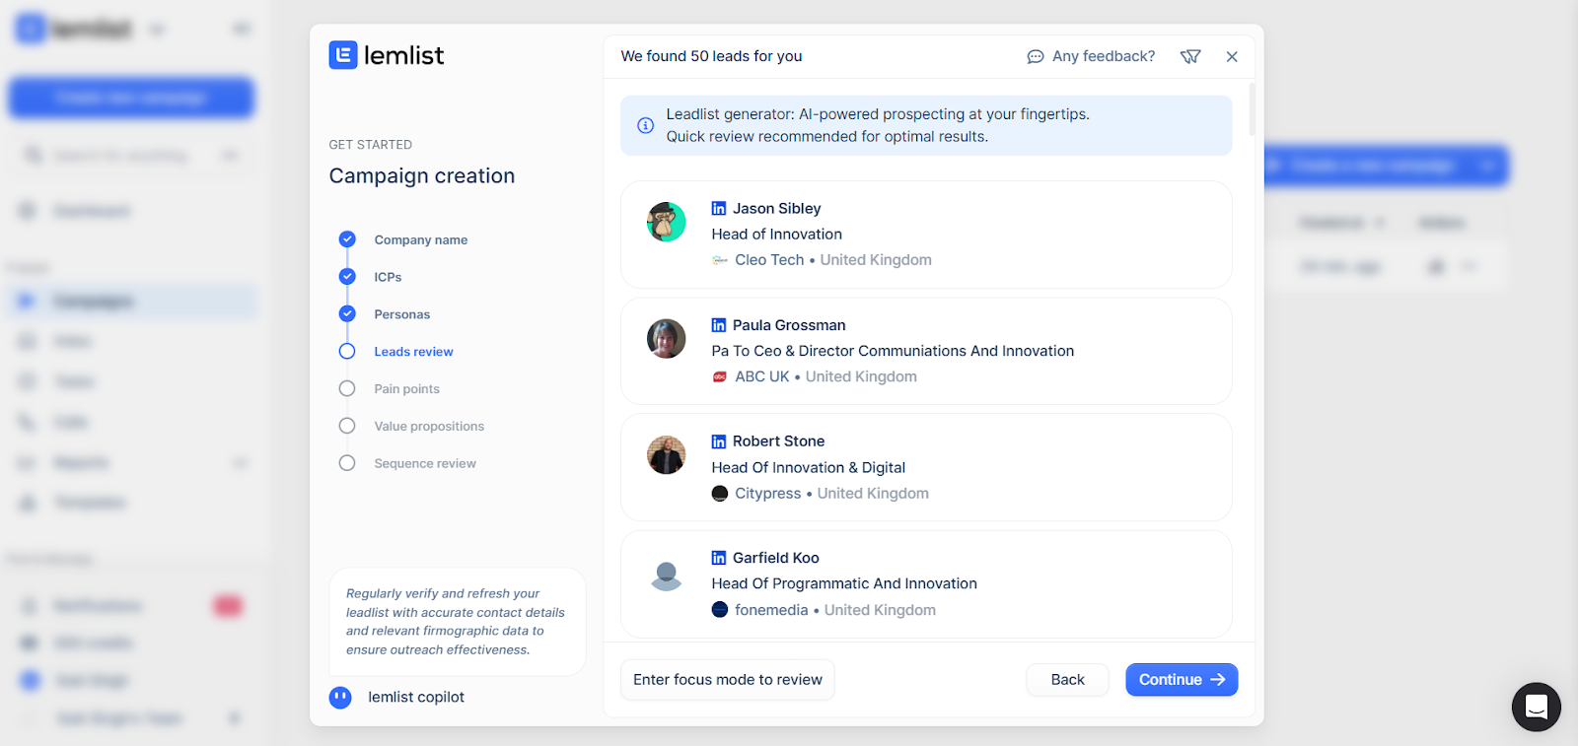Expand the arrow beside the right blue background button
The image size is (1578, 746).
click(x=1489, y=166)
